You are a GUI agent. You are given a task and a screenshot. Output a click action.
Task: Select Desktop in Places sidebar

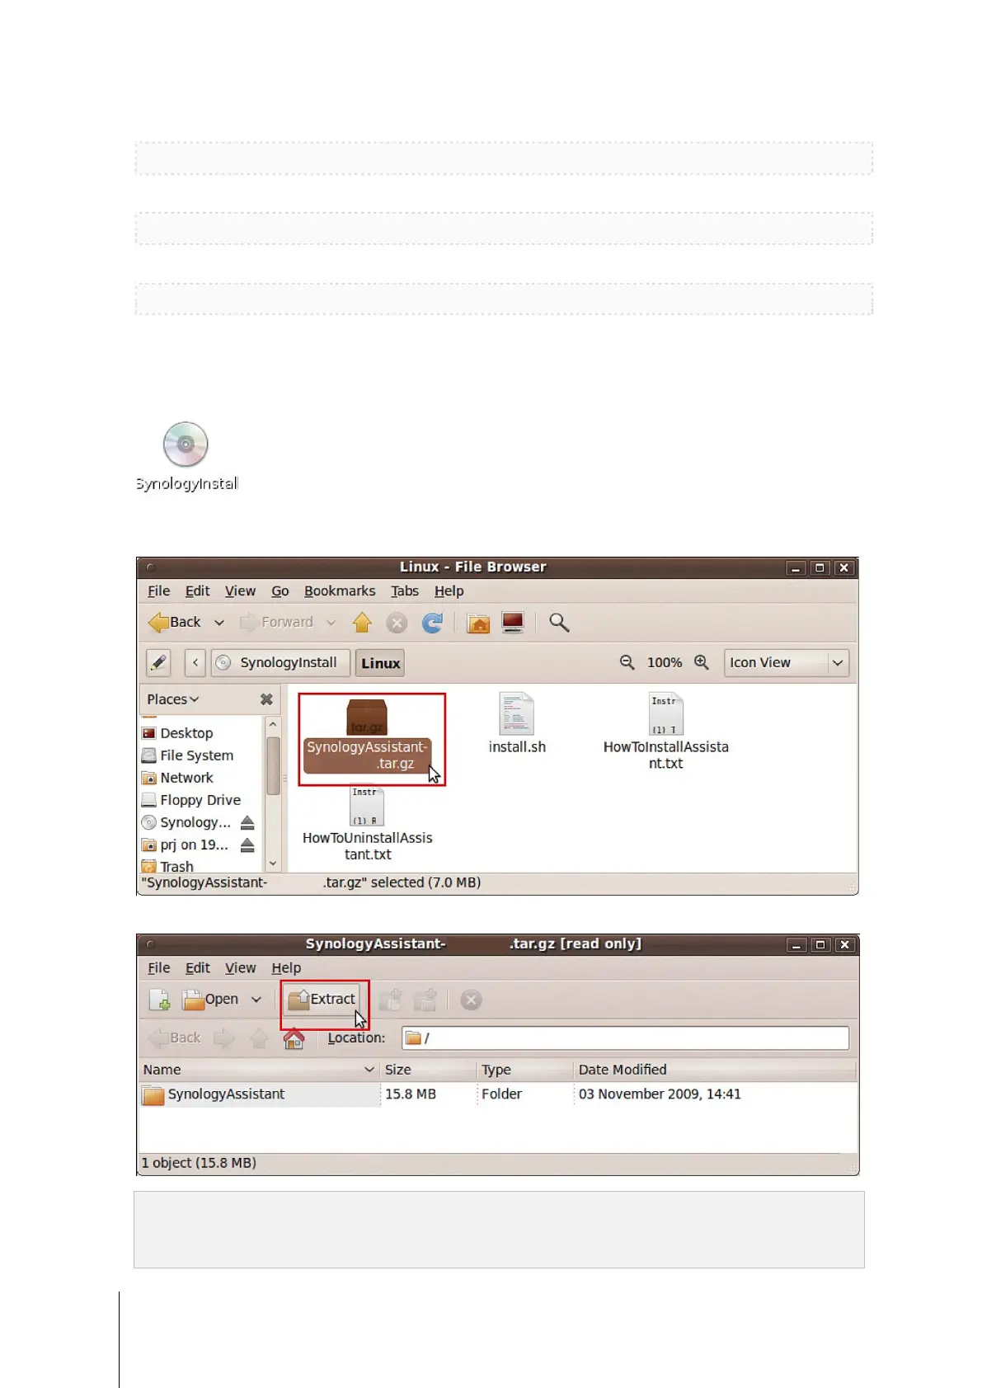[178, 733]
